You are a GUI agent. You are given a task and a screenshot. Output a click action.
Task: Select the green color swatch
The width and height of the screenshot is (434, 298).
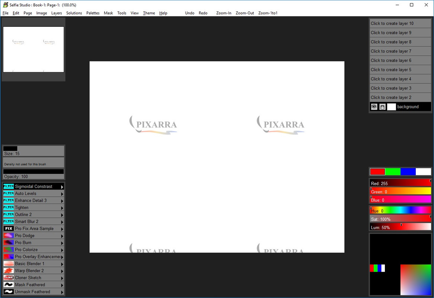pos(393,172)
